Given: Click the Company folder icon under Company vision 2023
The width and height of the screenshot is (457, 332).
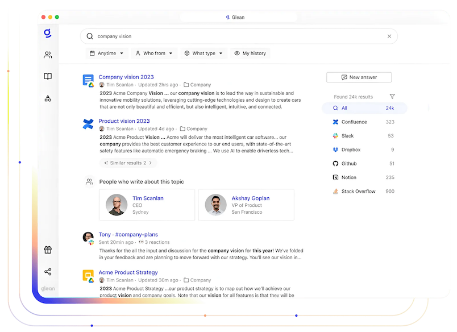Looking at the screenshot, I should point(186,85).
